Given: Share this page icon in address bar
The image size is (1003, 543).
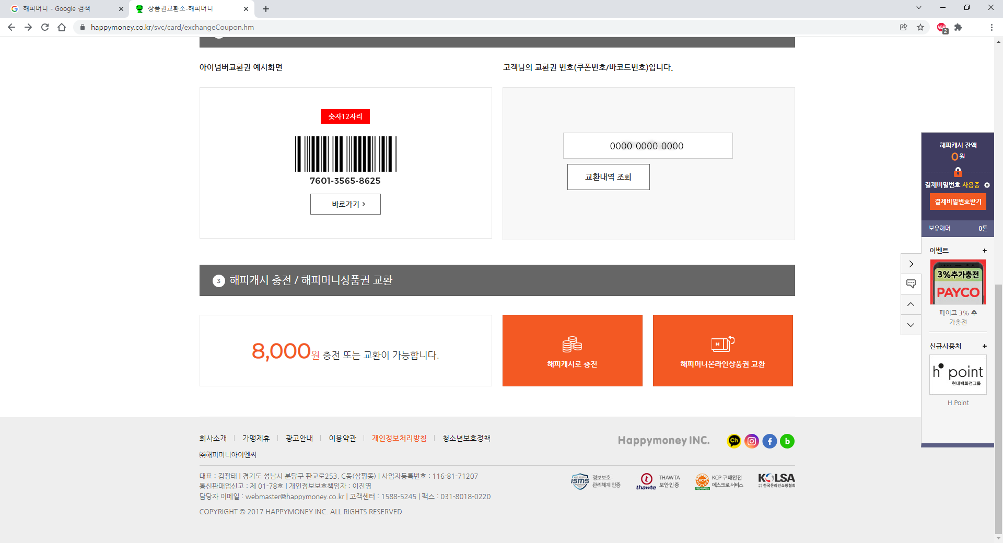Looking at the screenshot, I should click(x=903, y=27).
